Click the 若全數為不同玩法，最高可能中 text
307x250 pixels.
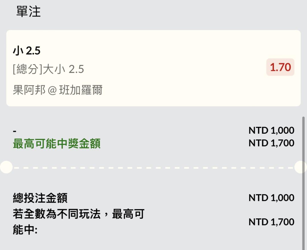tap(79, 222)
